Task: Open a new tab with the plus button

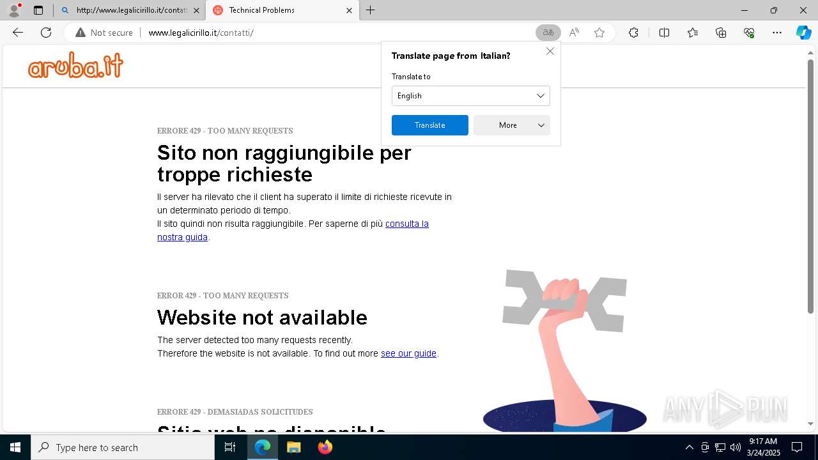Action: tap(371, 10)
